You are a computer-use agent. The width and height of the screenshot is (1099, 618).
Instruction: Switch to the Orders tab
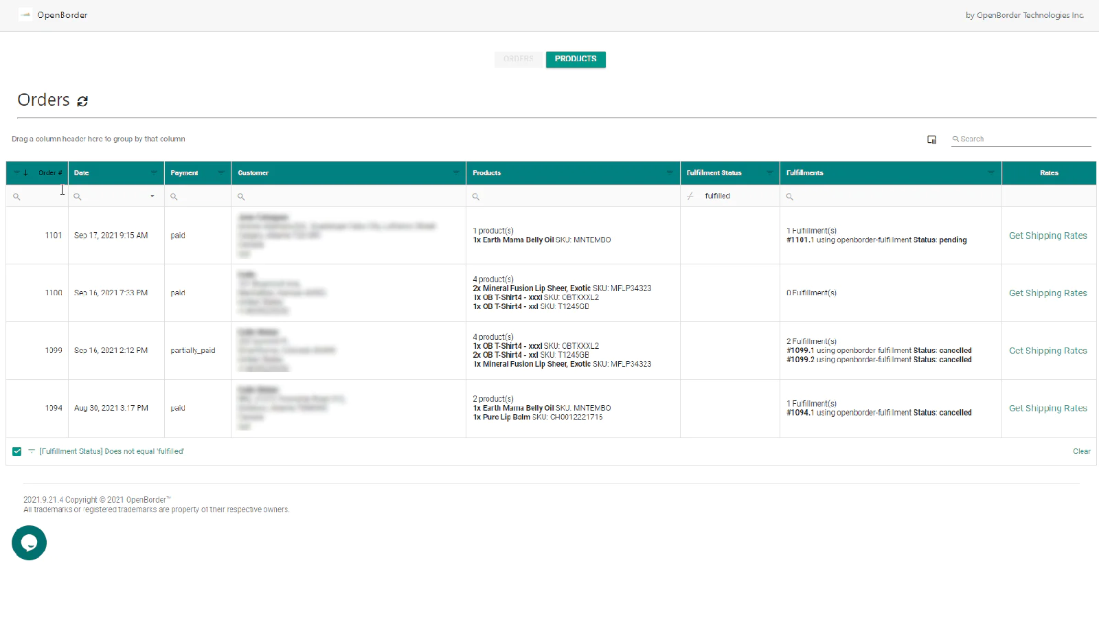coord(519,59)
